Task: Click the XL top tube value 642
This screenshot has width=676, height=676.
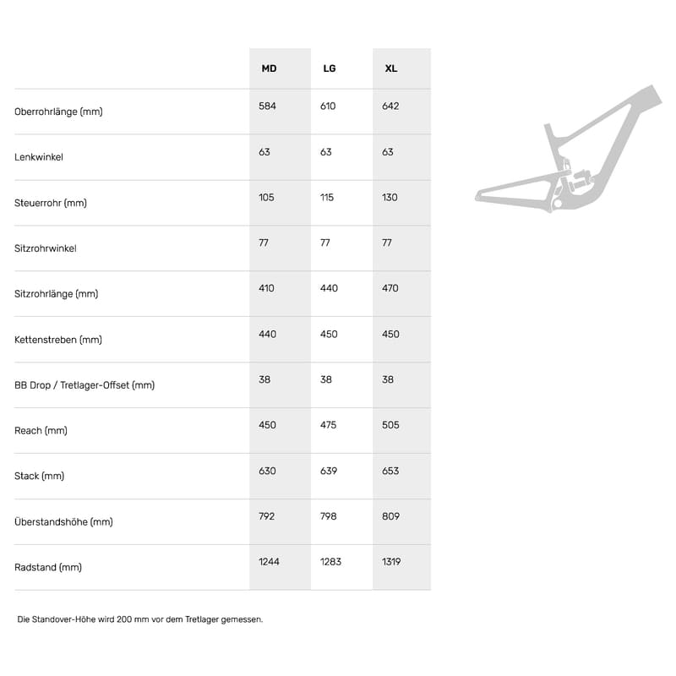Action: click(390, 106)
